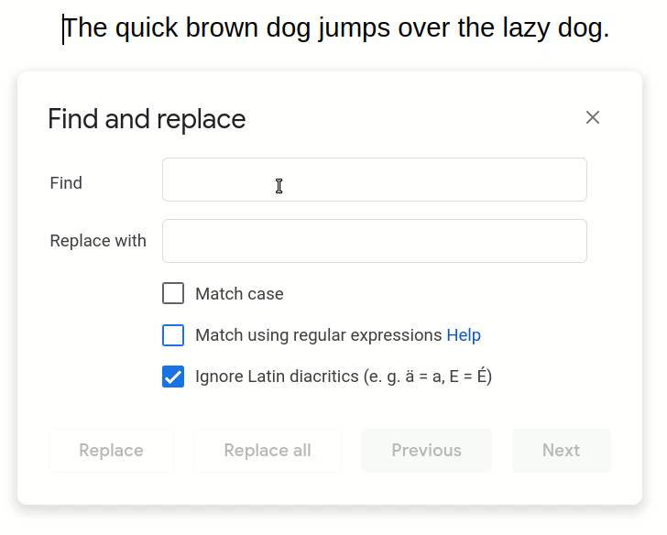The width and height of the screenshot is (667, 535).
Task: Place cursor on the word quick
Action: (x=147, y=28)
